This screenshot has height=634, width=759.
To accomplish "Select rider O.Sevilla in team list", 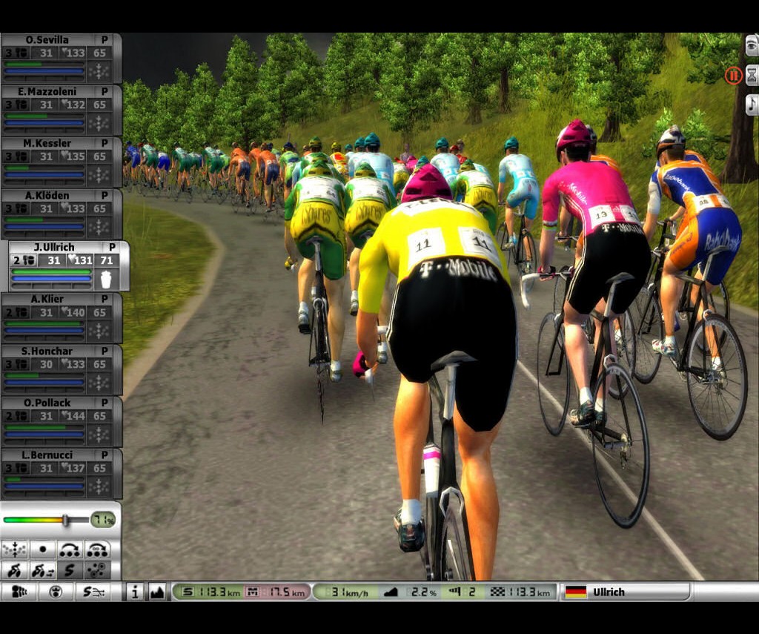I will click(47, 39).
